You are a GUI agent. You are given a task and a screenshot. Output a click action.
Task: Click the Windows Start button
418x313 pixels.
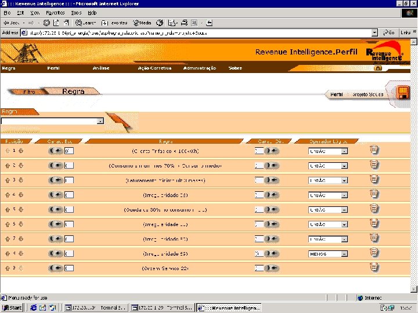12,308
